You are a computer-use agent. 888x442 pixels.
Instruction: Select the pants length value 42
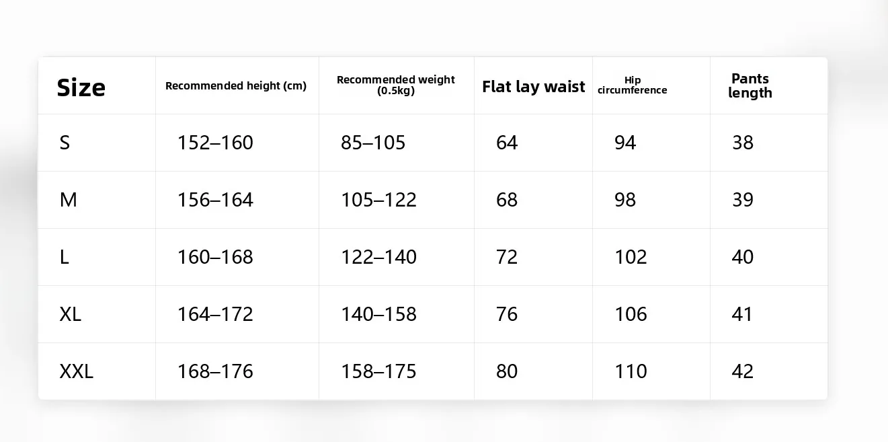point(743,371)
